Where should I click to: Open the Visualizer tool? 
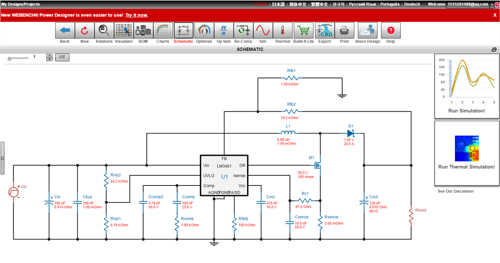(124, 30)
